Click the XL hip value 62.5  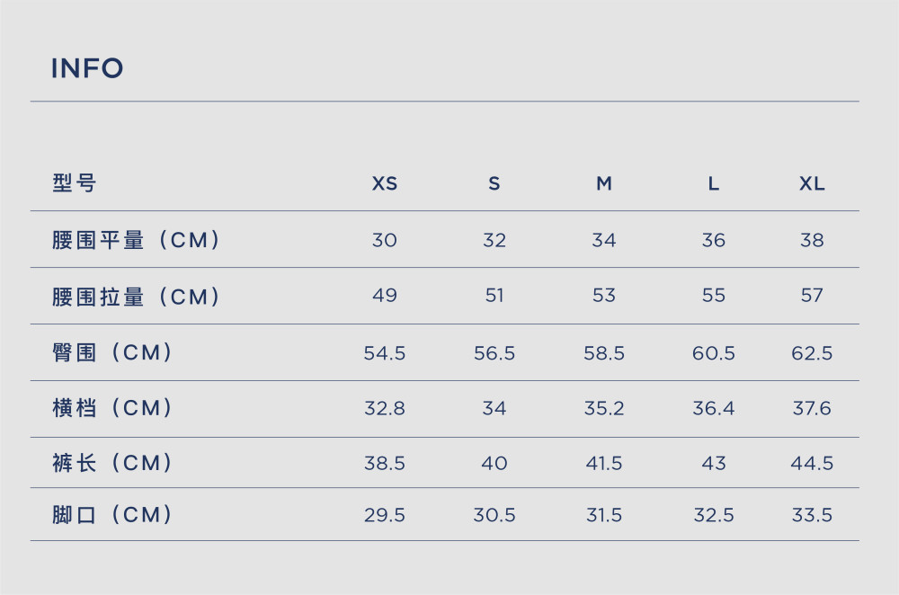coord(812,353)
